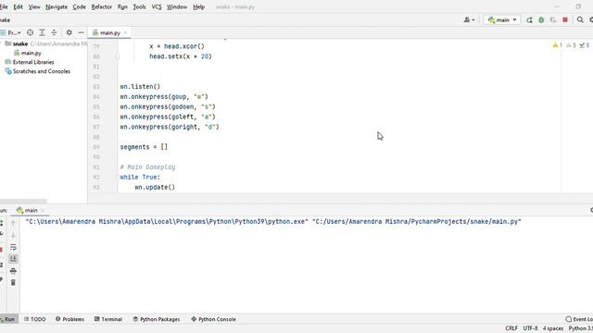The width and height of the screenshot is (593, 333).
Task: Click the segments = [] code line
Action: click(144, 147)
